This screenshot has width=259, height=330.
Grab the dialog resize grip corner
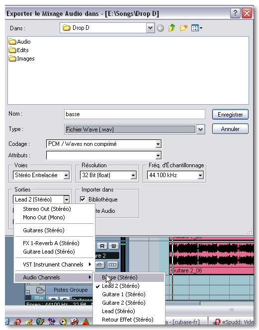click(250, 232)
